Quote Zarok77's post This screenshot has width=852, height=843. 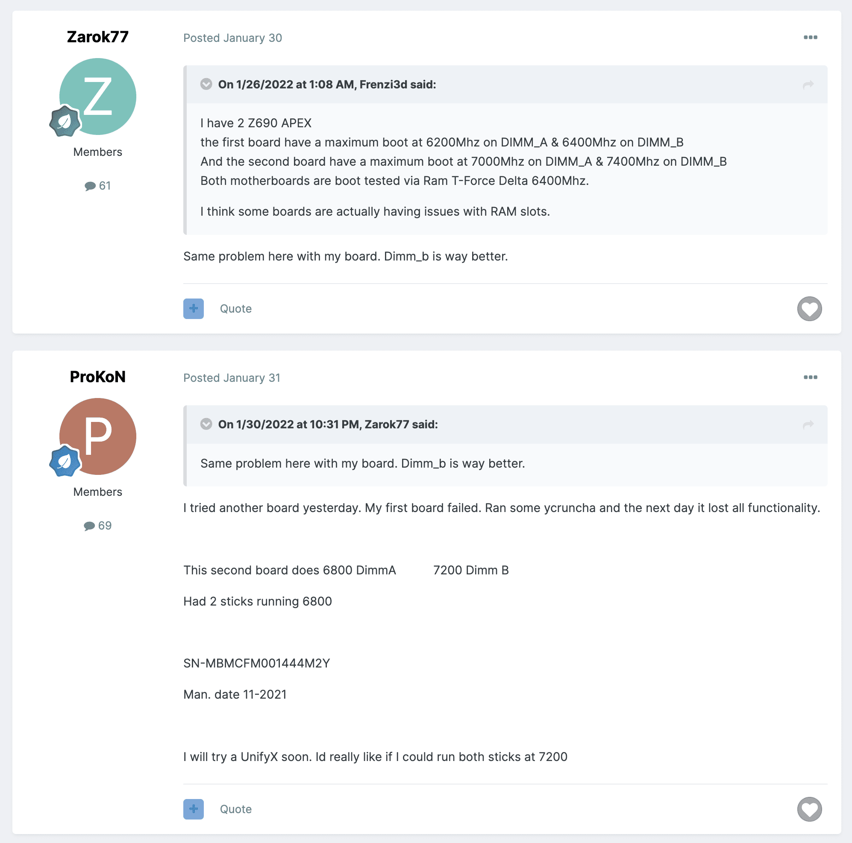pos(236,308)
